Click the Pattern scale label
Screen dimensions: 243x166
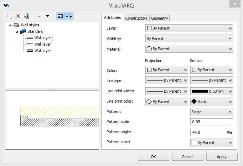(x=118, y=121)
